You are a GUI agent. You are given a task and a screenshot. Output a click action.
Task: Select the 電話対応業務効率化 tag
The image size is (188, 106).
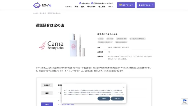(121, 42)
